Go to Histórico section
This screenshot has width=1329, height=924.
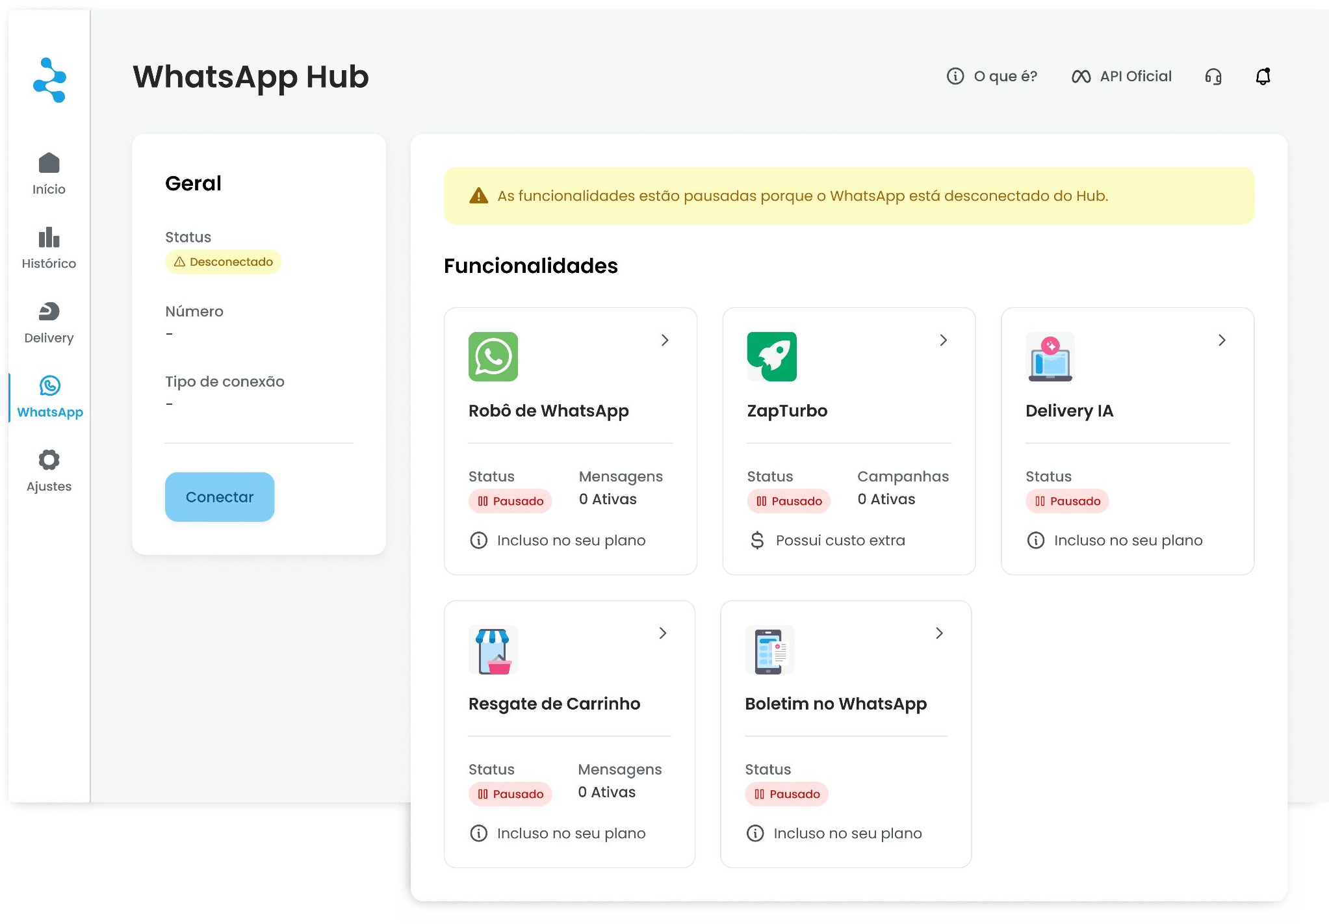(49, 248)
